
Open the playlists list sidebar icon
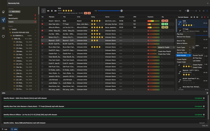[3, 28]
